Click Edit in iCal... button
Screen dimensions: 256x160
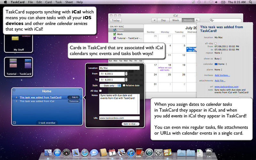[x=131, y=124]
